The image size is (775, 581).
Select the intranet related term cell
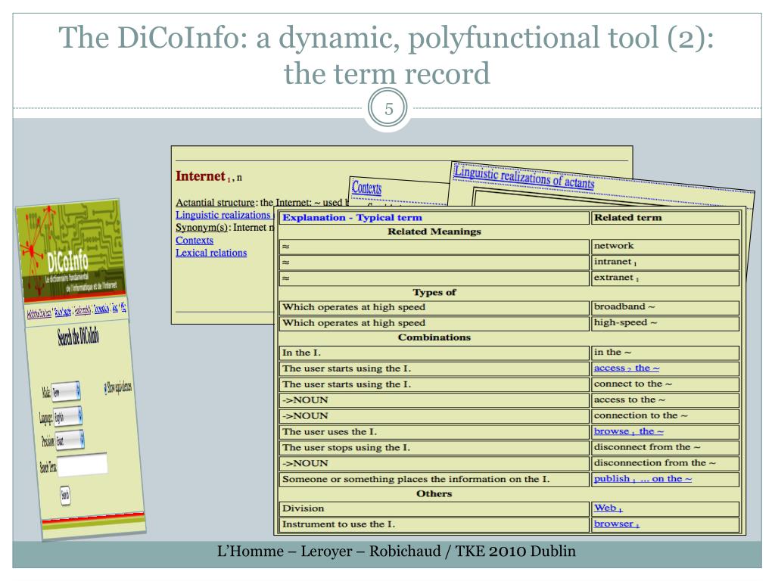point(665,262)
